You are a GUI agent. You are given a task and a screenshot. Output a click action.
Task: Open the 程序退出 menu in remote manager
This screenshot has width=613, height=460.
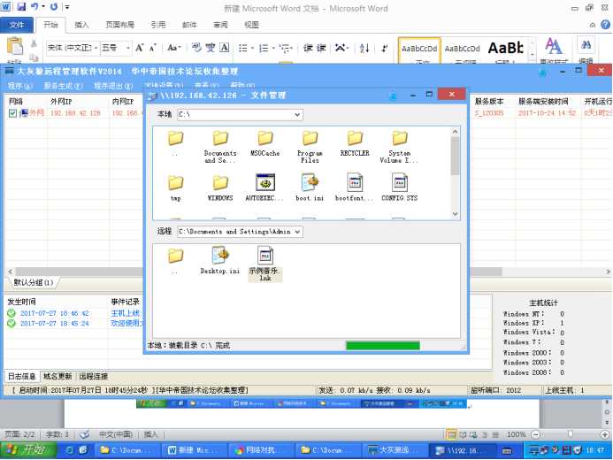tap(113, 86)
